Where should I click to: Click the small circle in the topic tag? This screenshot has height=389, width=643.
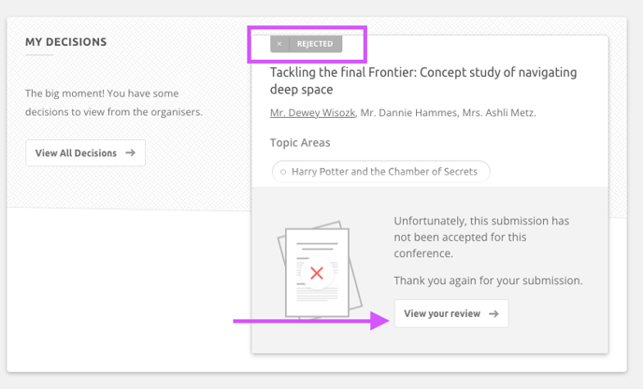click(283, 172)
